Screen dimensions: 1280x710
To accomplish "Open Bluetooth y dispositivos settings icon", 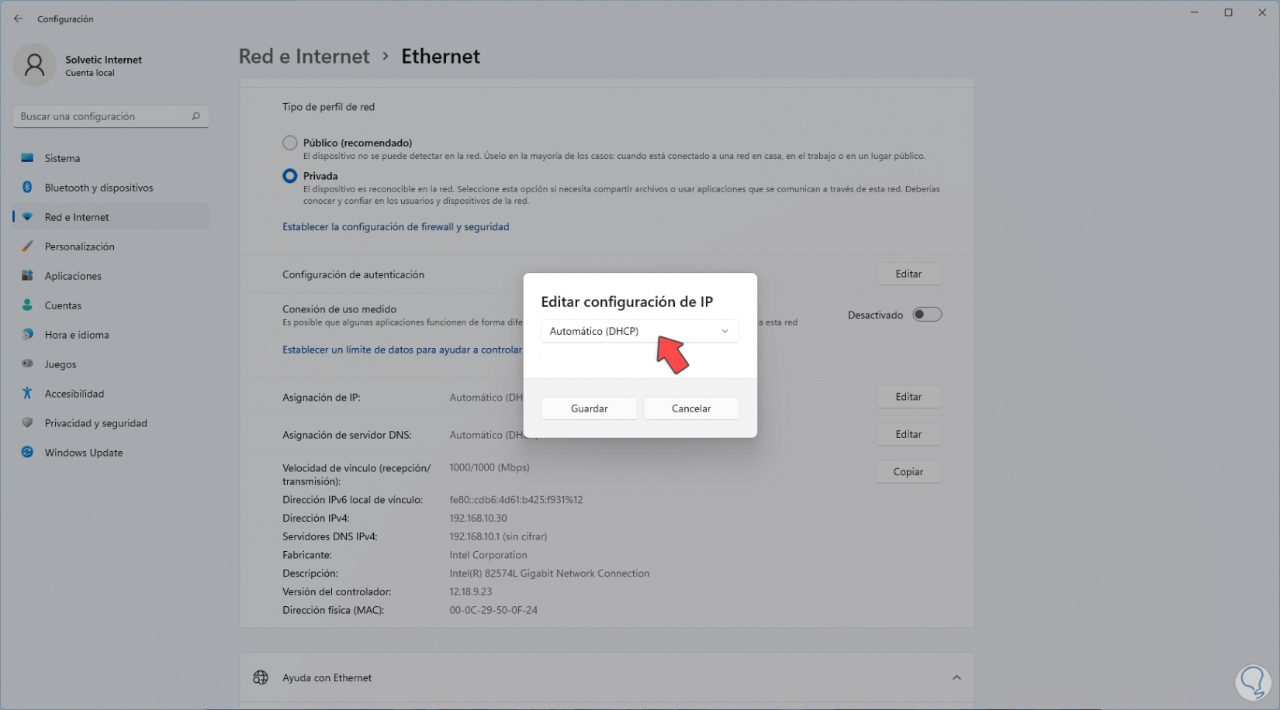I will [27, 188].
